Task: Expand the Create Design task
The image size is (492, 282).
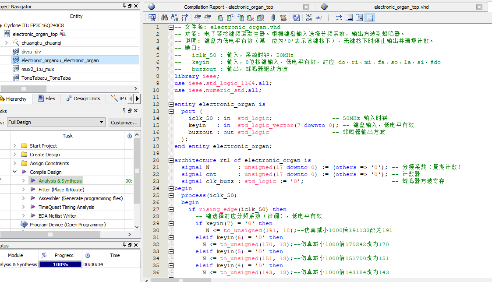Action: (x=15, y=154)
